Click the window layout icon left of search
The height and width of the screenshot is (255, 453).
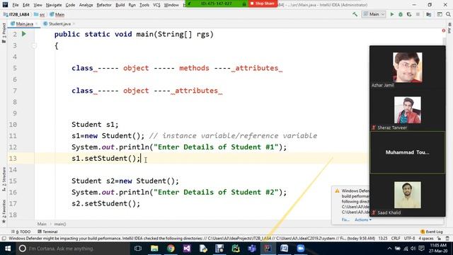pos(440,14)
